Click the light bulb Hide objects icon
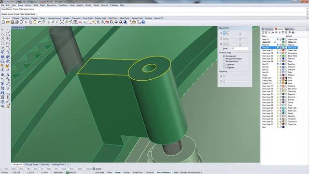309x174 pixels. [98, 22]
